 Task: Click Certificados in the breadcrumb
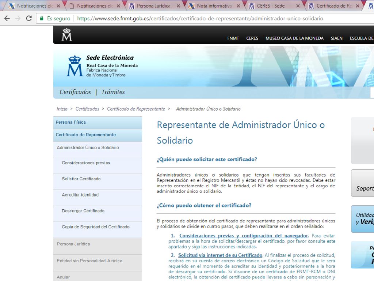(x=87, y=109)
